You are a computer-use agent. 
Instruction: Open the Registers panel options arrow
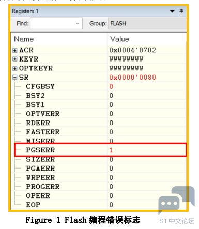172,11
